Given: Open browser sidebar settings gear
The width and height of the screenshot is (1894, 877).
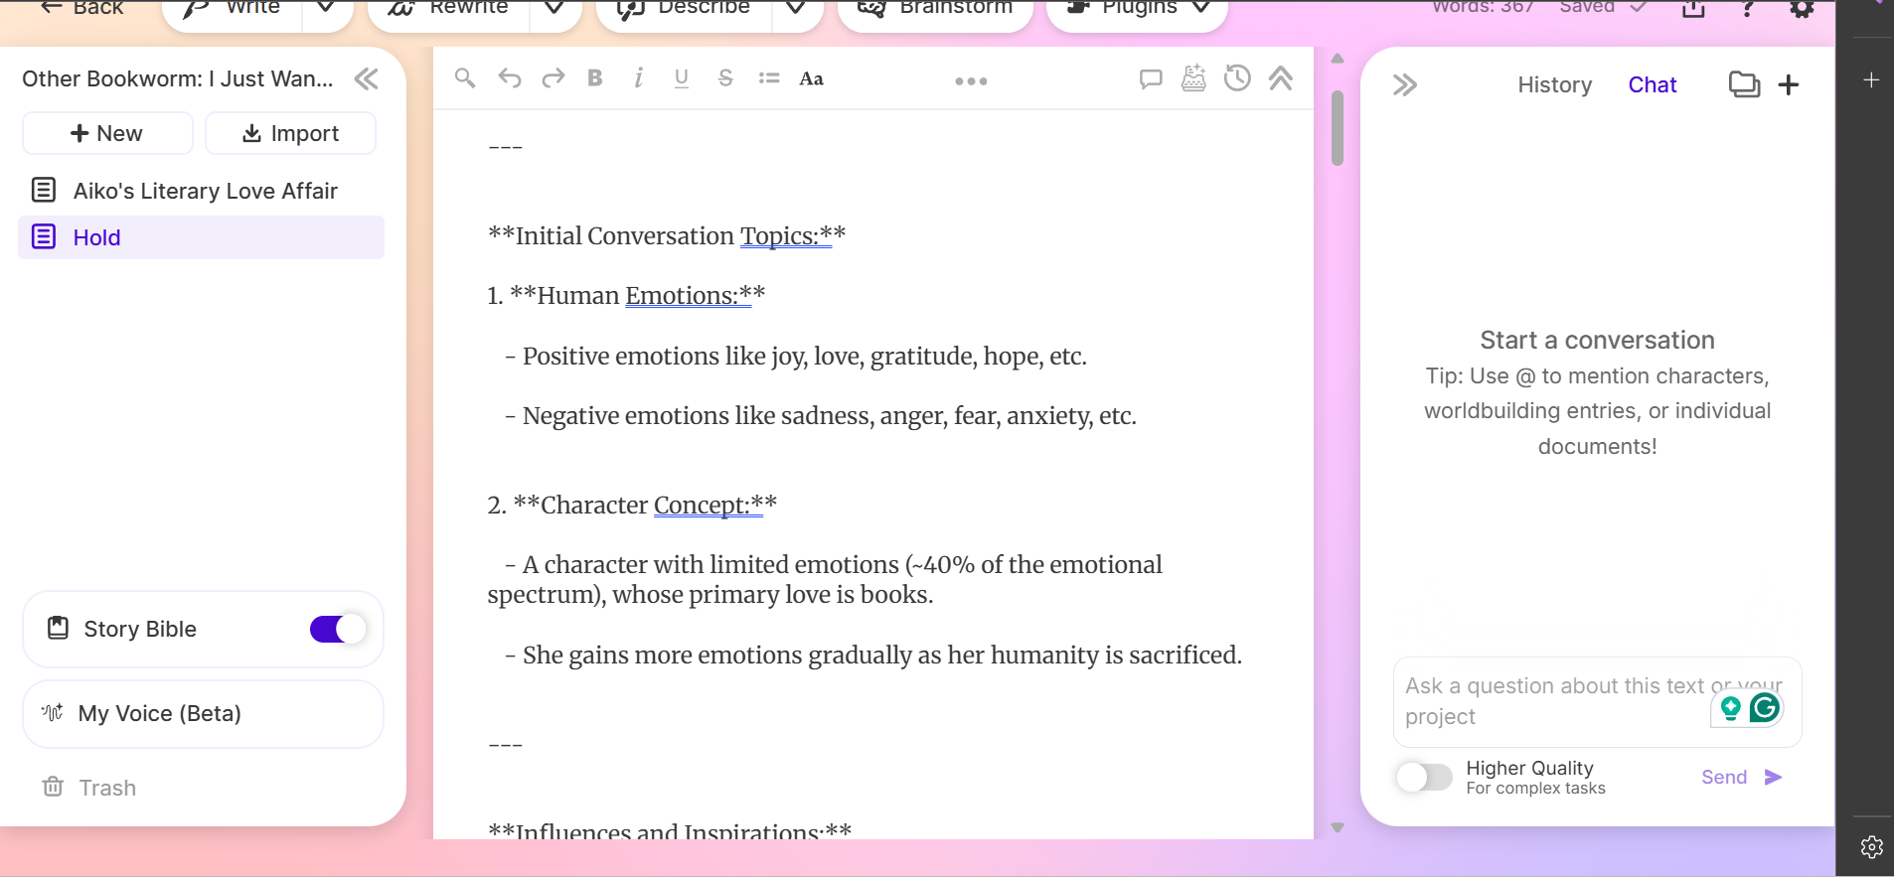Looking at the screenshot, I should pos(1872,847).
